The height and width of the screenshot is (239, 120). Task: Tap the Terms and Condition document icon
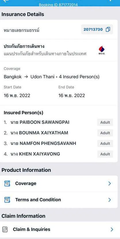click(x=7, y=200)
